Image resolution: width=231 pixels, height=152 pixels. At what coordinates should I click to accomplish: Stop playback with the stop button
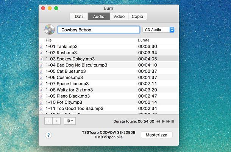click(x=173, y=121)
